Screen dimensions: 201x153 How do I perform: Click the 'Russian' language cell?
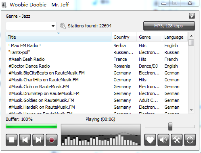point(172,52)
